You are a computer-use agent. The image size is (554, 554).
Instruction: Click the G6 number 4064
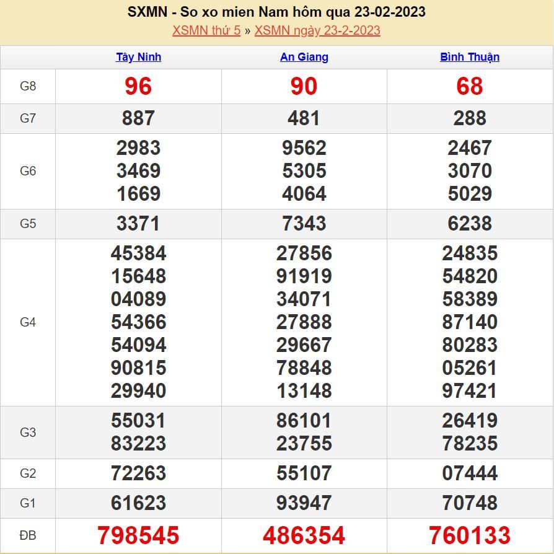pos(304,194)
